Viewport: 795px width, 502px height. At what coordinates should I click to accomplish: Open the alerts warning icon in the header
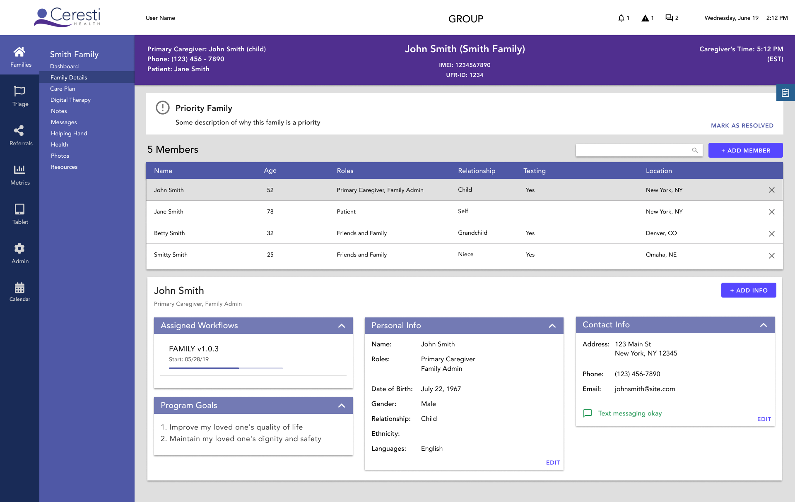pos(645,18)
